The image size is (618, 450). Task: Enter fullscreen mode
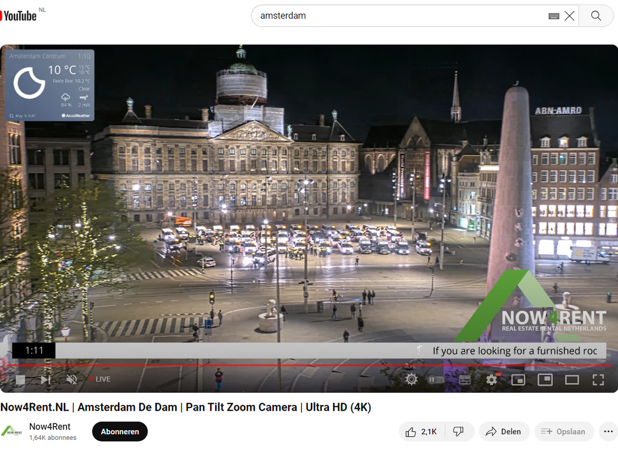pyautogui.click(x=598, y=380)
